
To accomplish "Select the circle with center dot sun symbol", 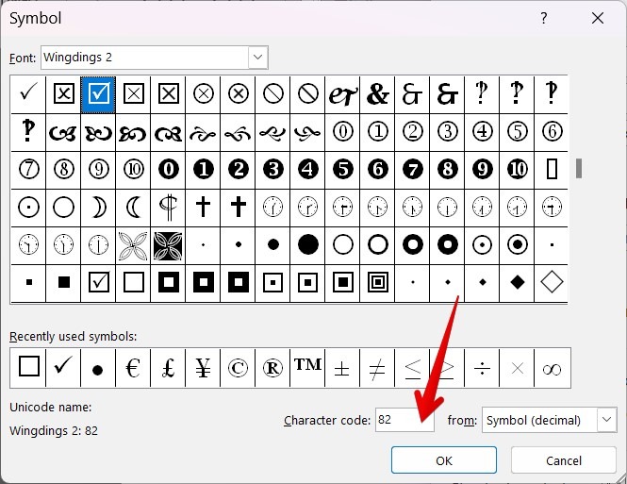I will (x=28, y=208).
